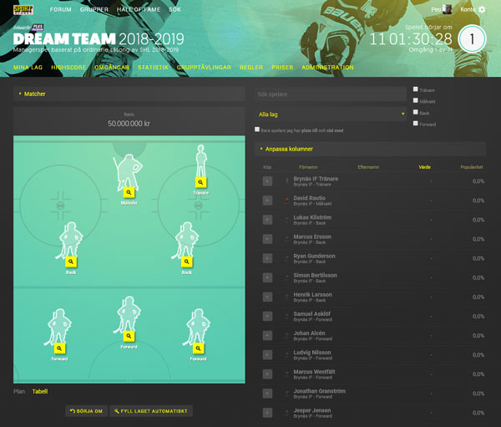
Task: Add Henrik Larsson with plus button
Action: [x=267, y=297]
